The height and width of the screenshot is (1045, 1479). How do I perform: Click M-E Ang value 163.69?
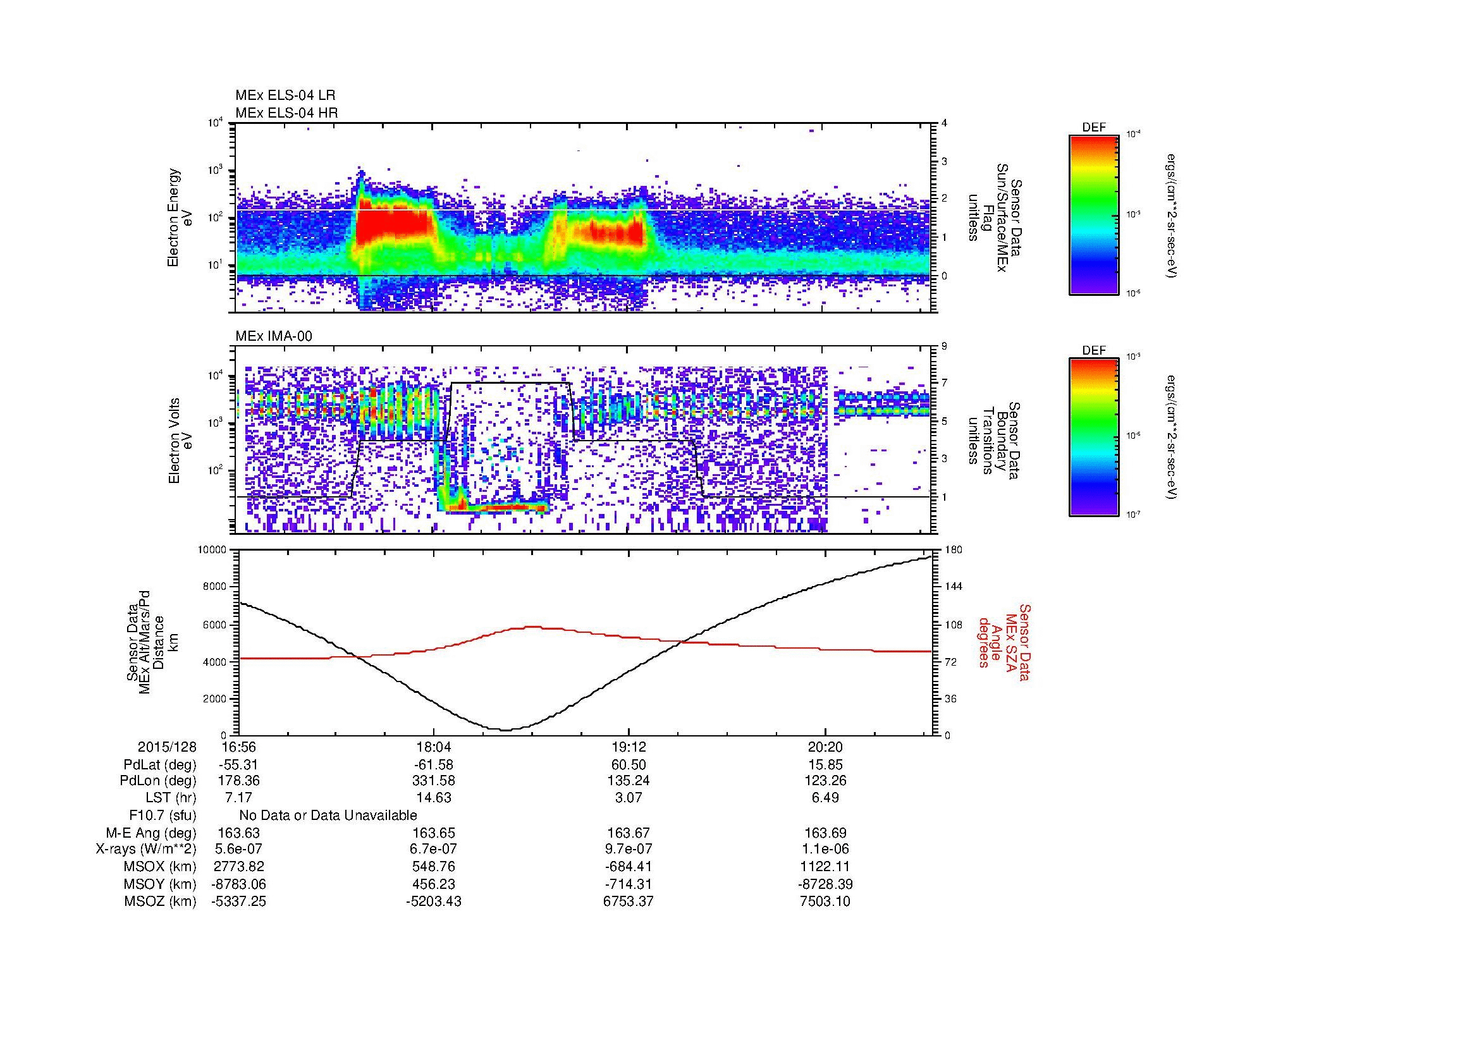pyautogui.click(x=825, y=833)
